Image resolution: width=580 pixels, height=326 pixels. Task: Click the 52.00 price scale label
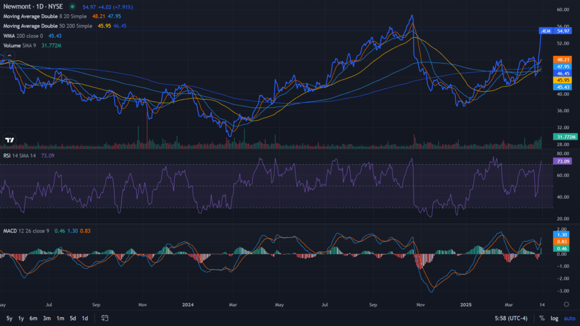coord(562,43)
